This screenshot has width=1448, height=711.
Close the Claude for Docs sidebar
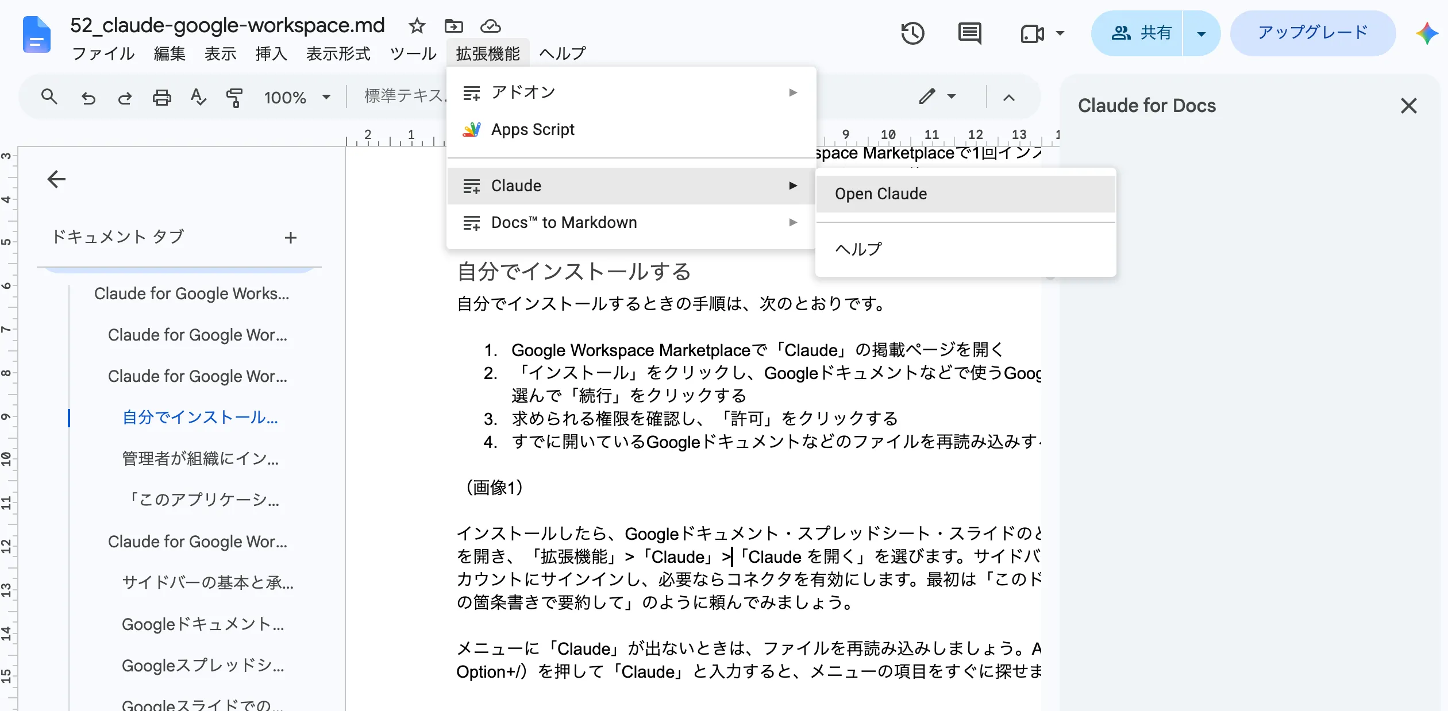tap(1408, 106)
